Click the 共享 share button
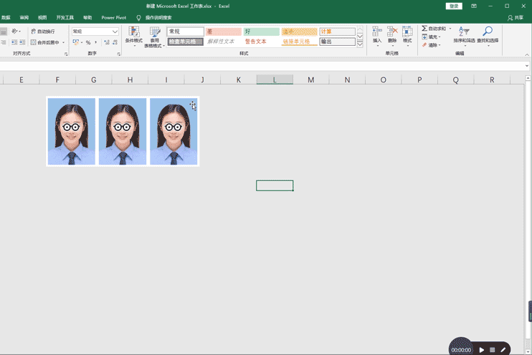 (x=515, y=17)
